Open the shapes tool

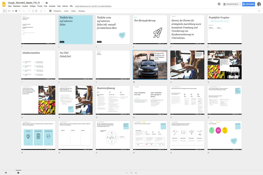click(x=41, y=11)
